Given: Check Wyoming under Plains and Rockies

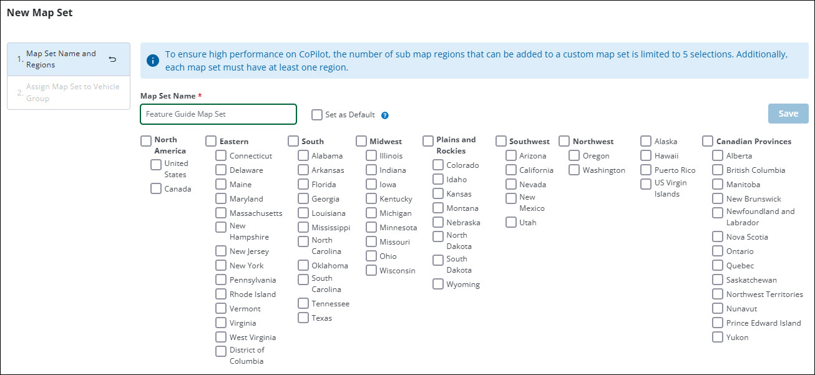Looking at the screenshot, I should coord(437,284).
